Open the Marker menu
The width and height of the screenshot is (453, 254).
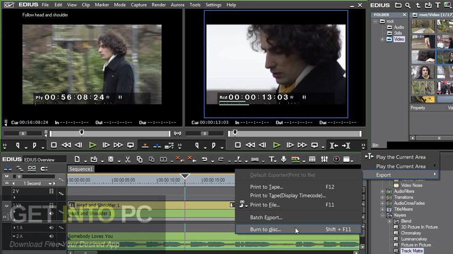(102, 5)
